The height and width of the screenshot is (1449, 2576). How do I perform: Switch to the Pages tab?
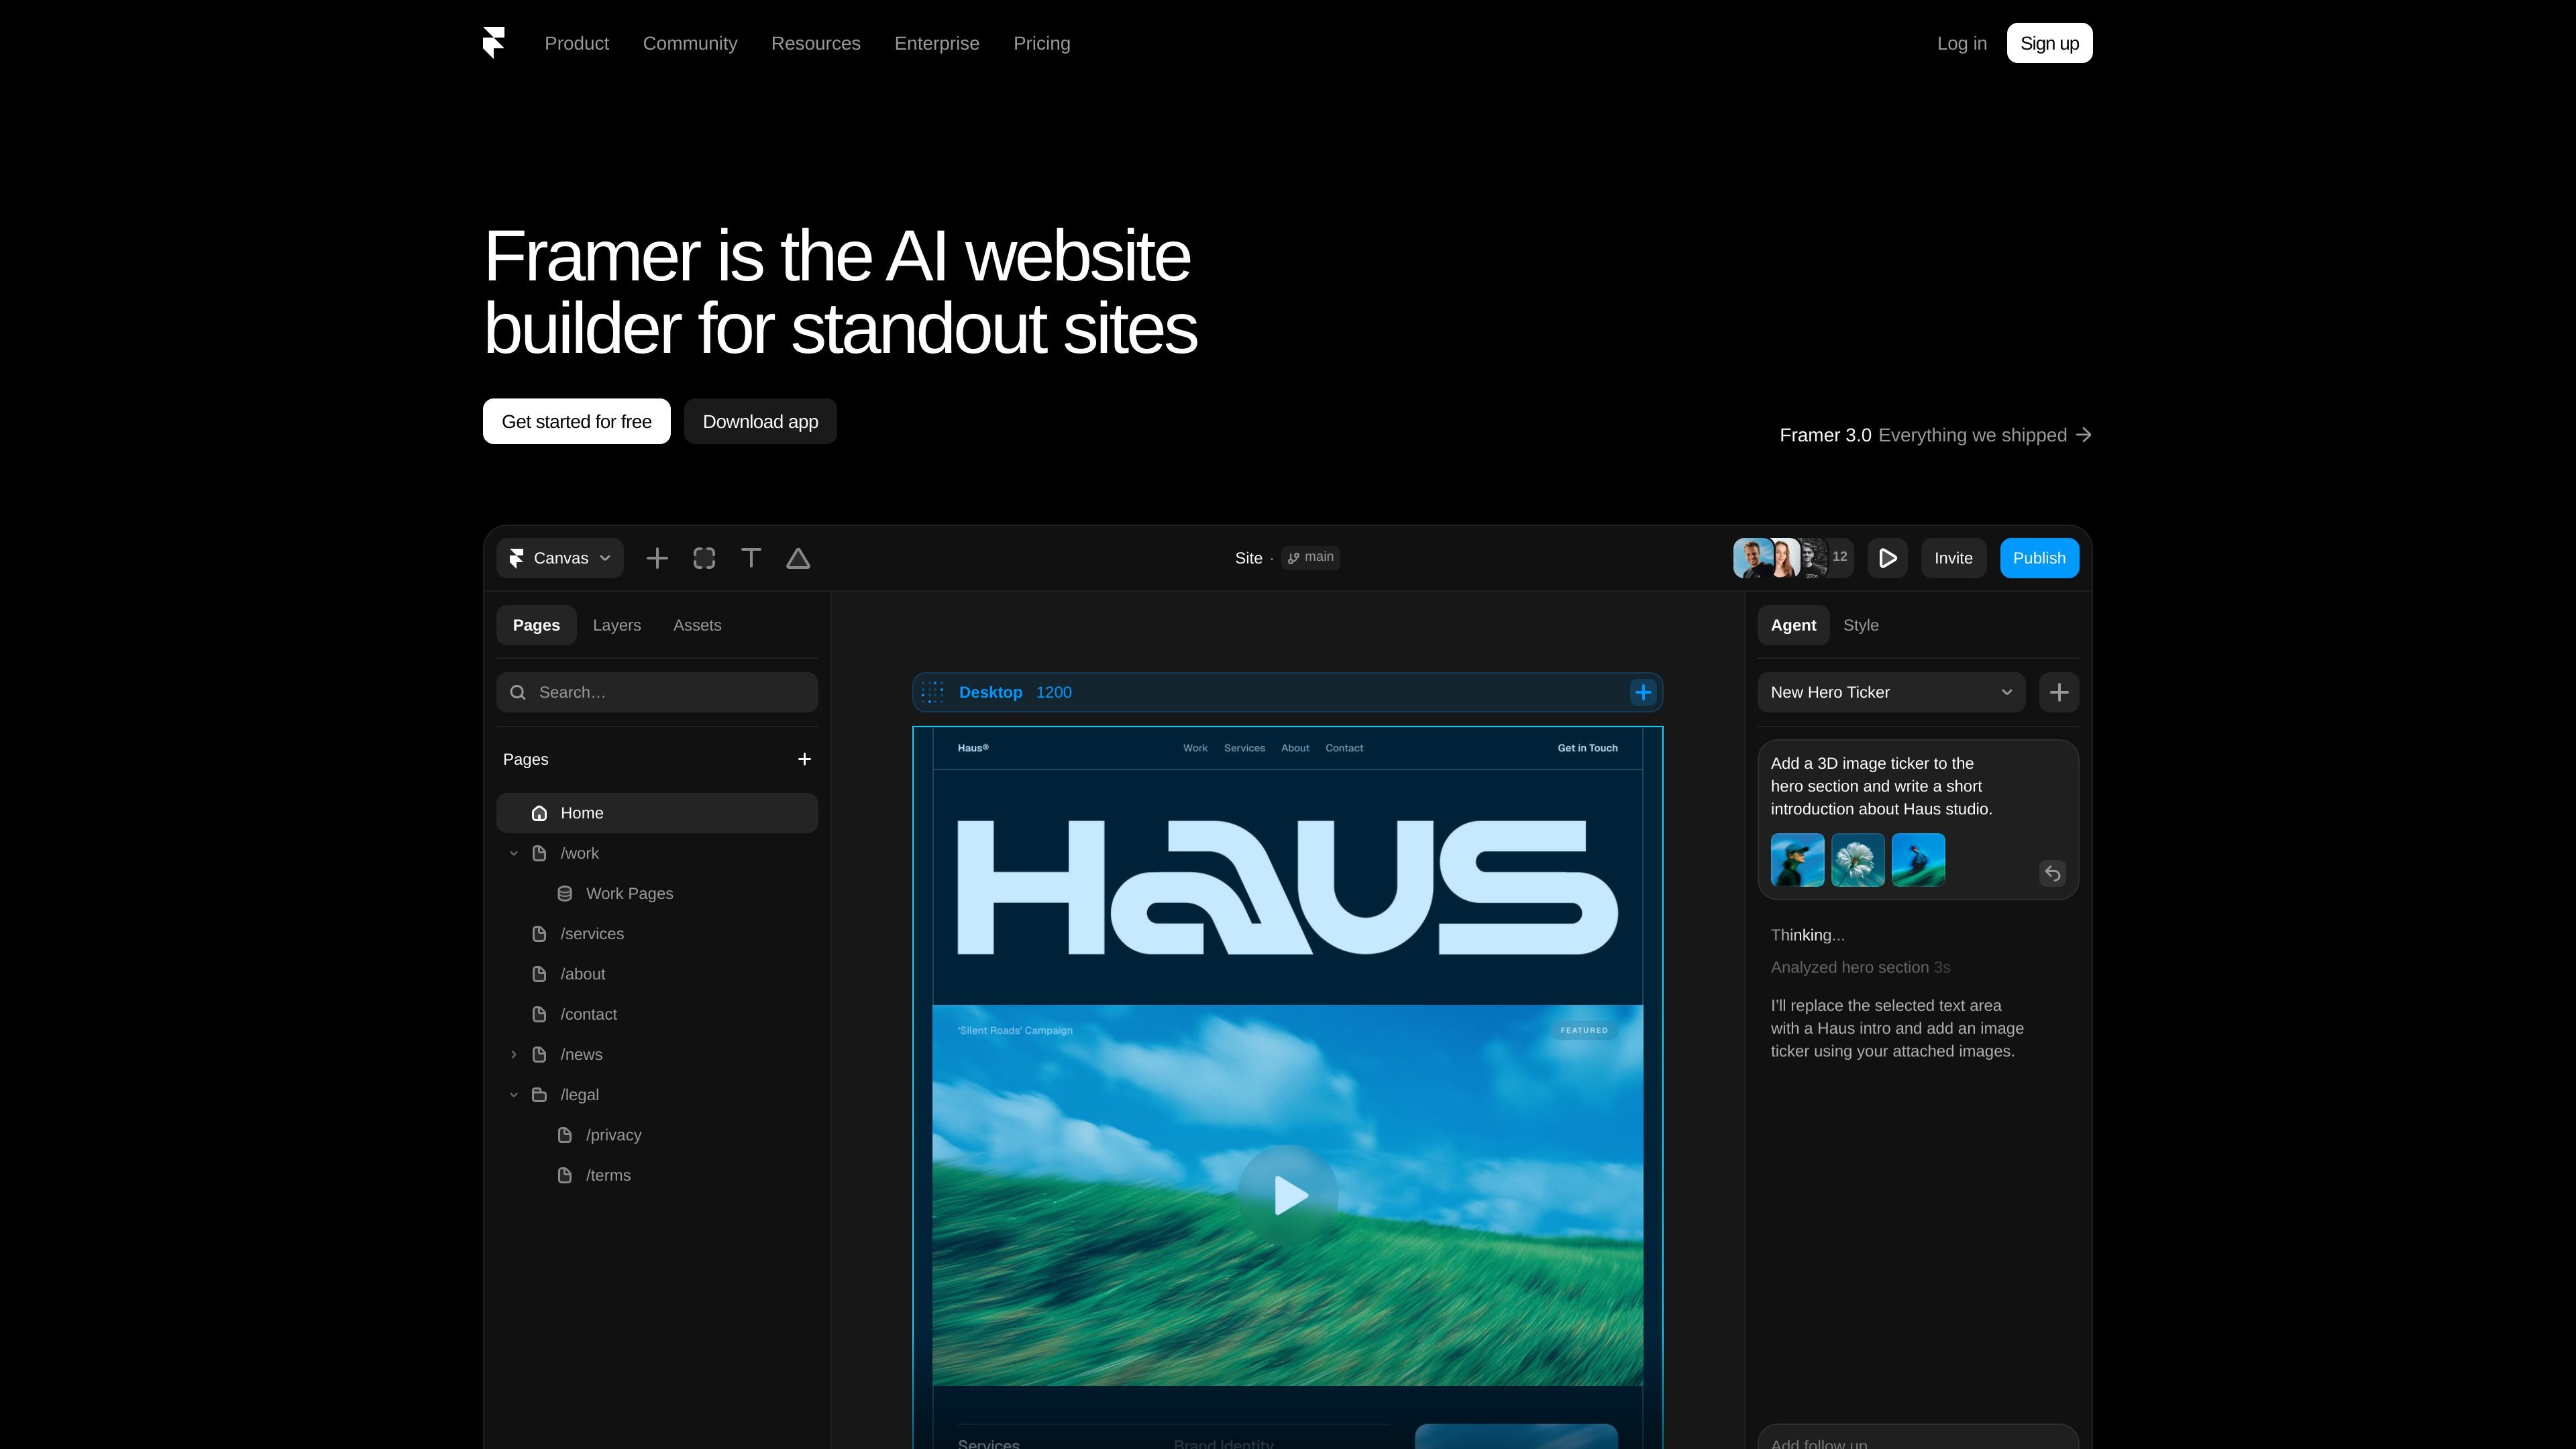[536, 625]
